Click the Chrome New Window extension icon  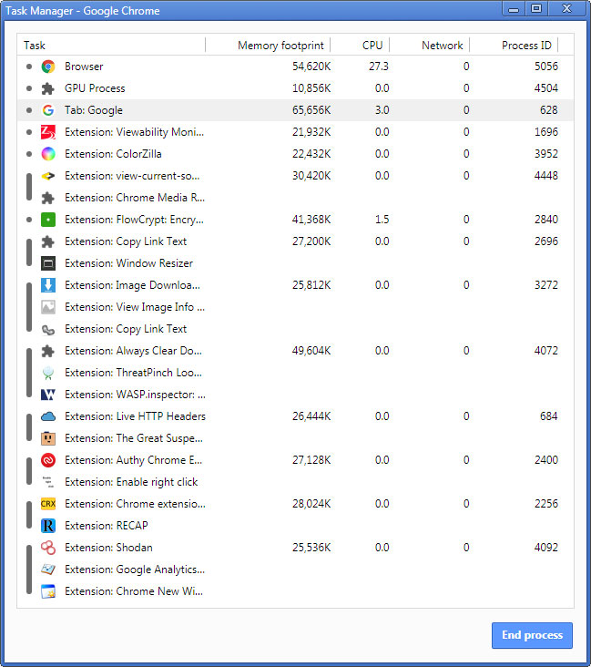[x=48, y=591]
